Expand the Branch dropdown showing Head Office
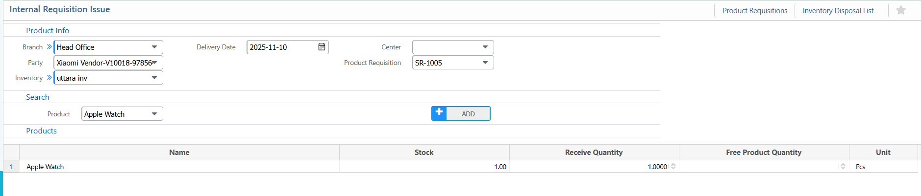The width and height of the screenshot is (921, 196). [x=154, y=47]
